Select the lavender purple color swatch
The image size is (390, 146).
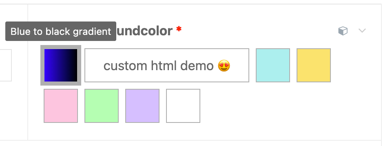[142, 106]
